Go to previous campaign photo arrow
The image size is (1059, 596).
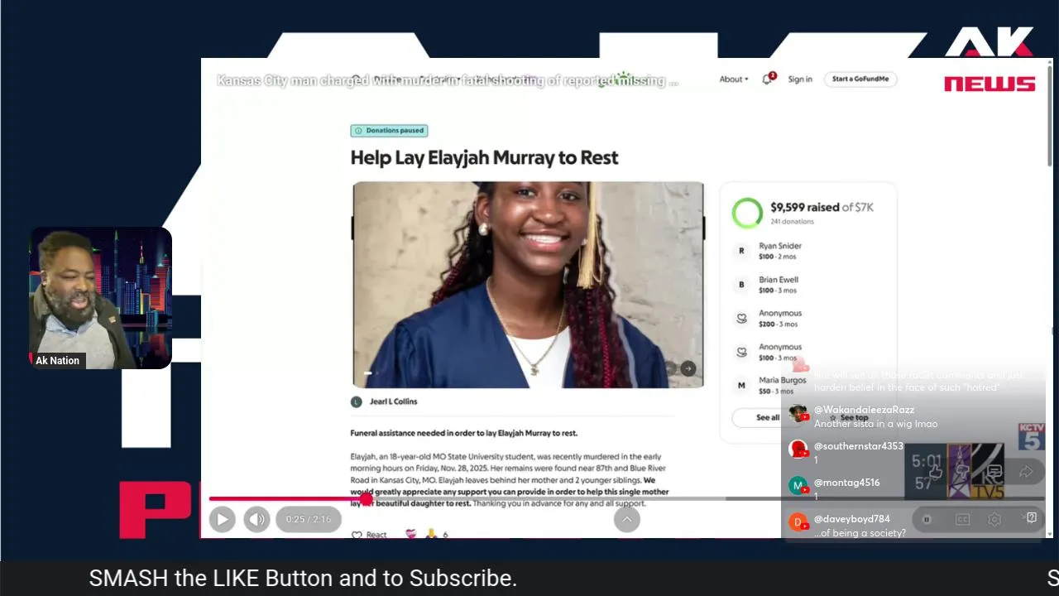coord(670,368)
